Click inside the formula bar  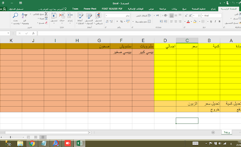click(139, 33)
